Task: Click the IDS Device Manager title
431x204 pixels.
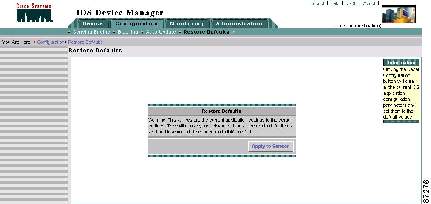Action: tap(120, 13)
